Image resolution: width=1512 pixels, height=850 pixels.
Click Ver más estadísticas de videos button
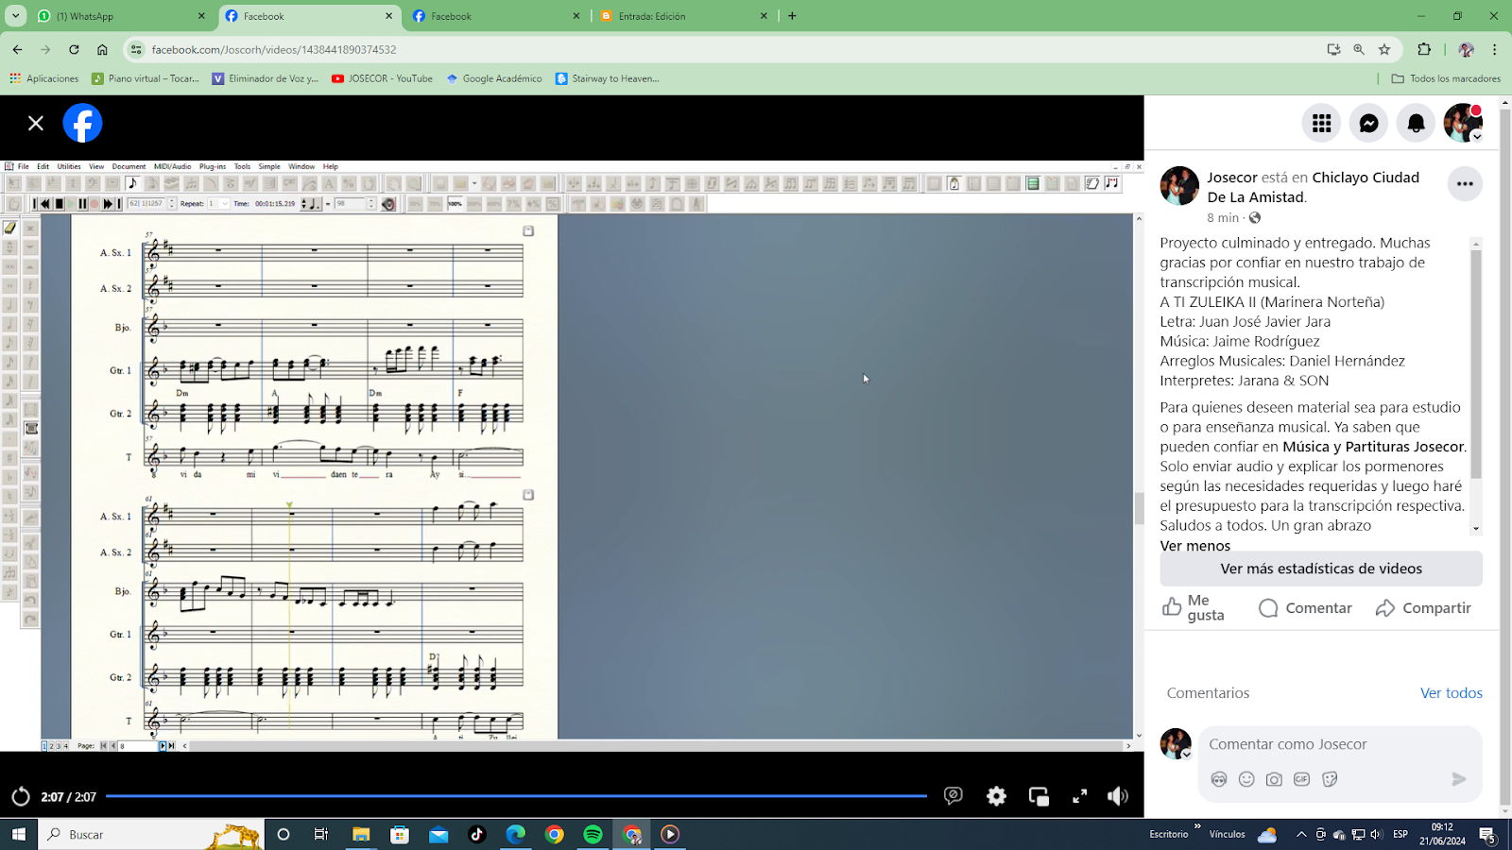(x=1321, y=569)
